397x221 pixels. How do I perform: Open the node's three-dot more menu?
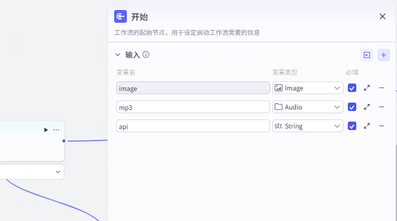[x=56, y=130]
